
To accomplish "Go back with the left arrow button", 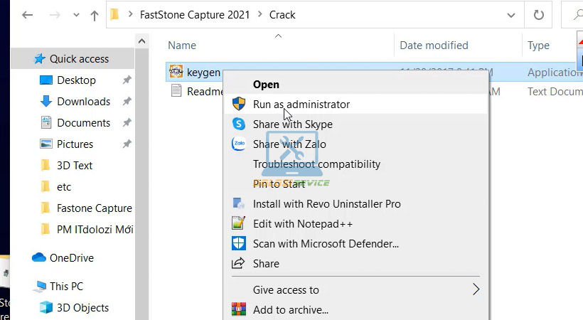I will (28, 15).
